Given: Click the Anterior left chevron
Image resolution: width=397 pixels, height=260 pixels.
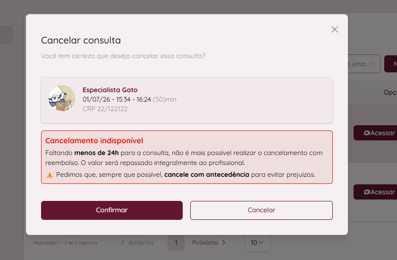Looking at the screenshot, I should click(x=123, y=243).
